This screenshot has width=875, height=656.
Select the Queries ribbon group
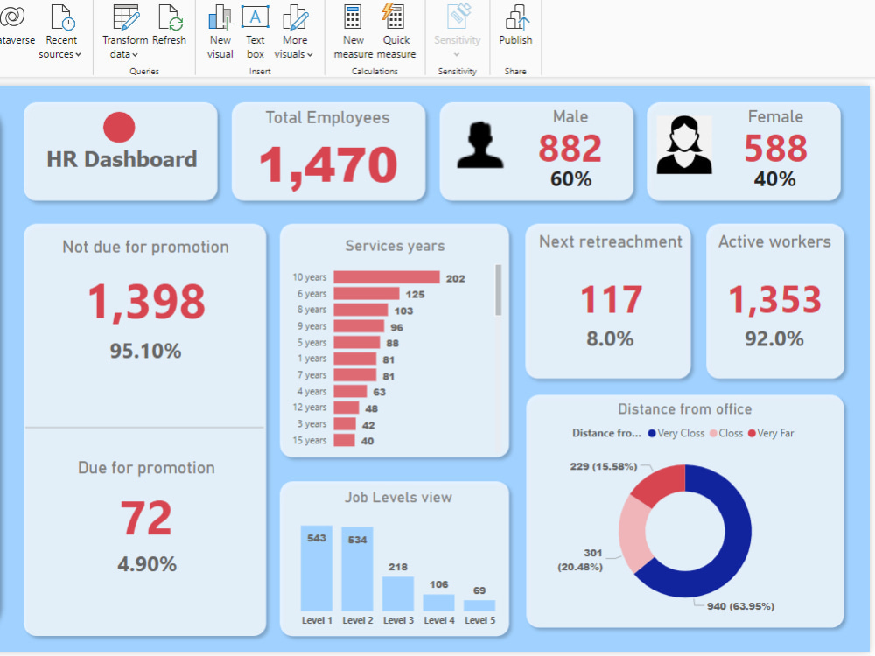pos(143,71)
